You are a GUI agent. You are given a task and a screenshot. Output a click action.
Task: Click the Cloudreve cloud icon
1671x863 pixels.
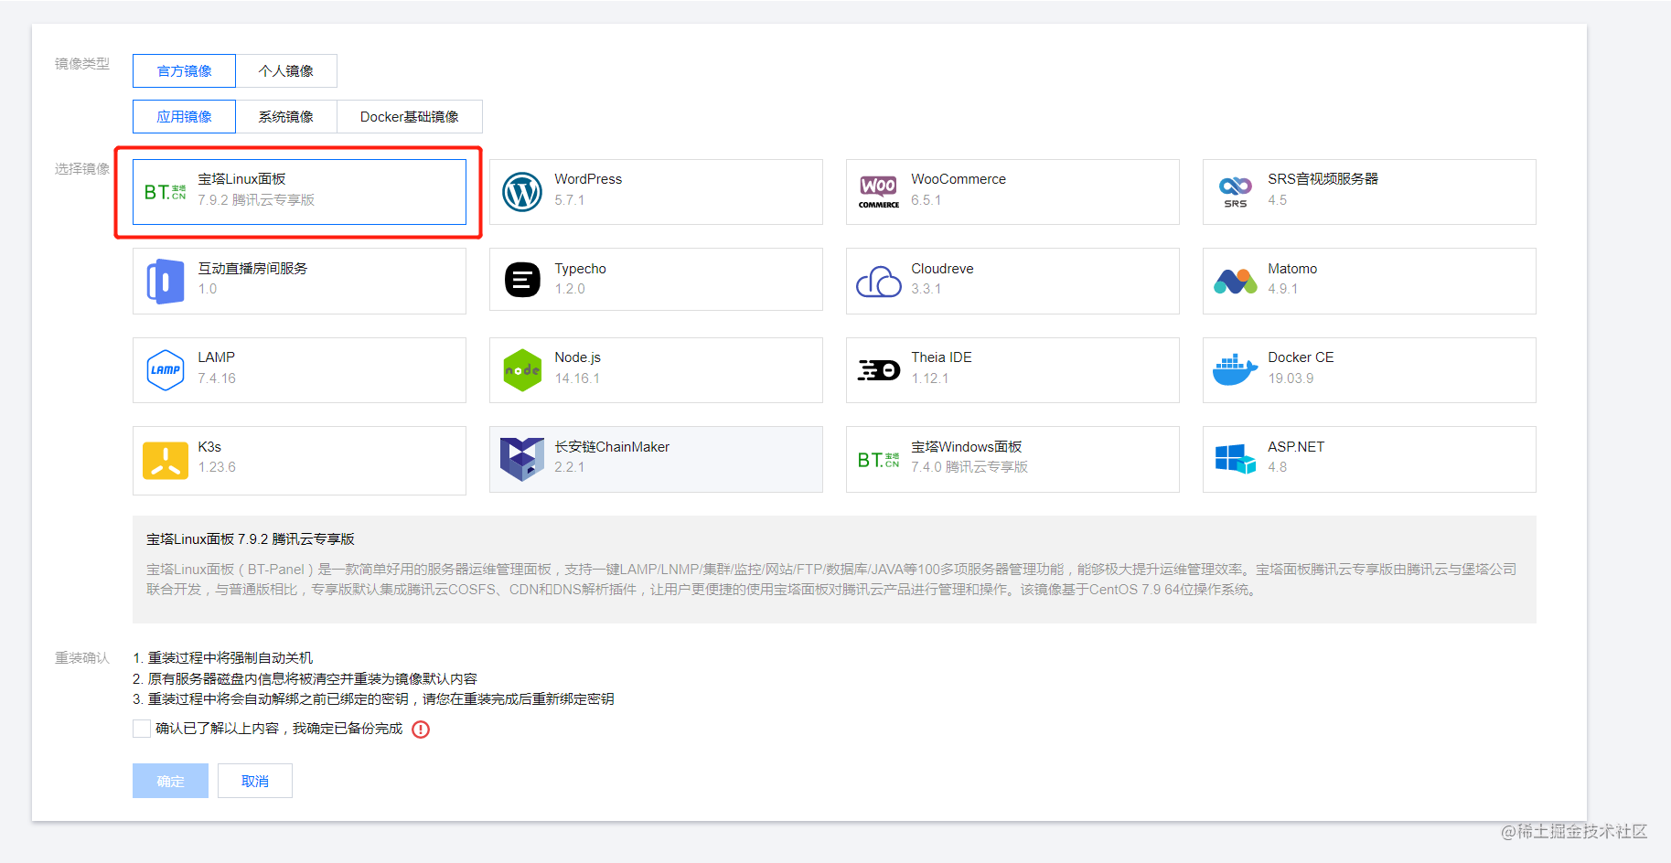(x=879, y=282)
